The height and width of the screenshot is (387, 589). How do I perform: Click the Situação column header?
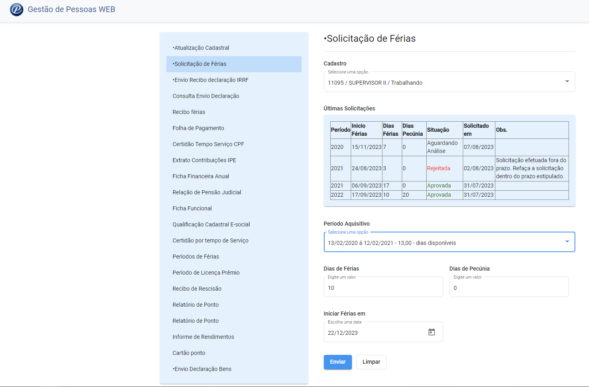[x=444, y=130]
